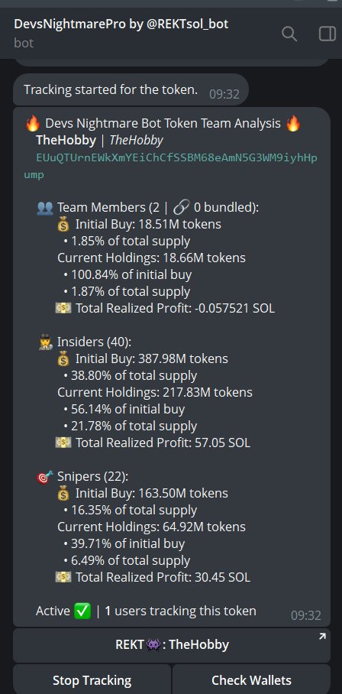Click the Team Members group emoji icon
Viewport: 342px width, 694px height.
click(x=45, y=207)
